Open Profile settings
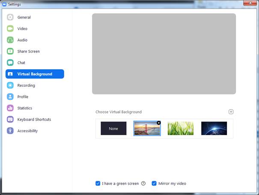The height and width of the screenshot is (195, 259). coord(23,97)
